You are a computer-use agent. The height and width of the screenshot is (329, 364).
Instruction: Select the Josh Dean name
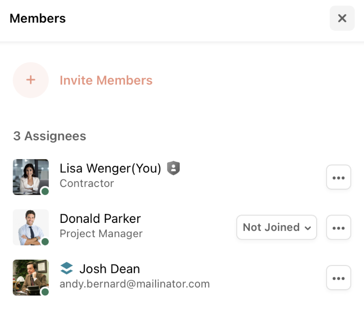[x=110, y=269]
